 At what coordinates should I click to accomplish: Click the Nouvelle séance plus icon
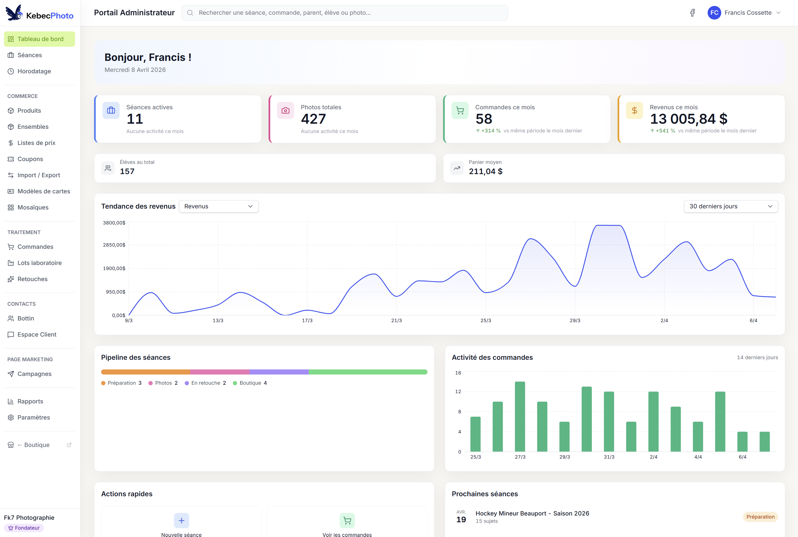tap(181, 521)
